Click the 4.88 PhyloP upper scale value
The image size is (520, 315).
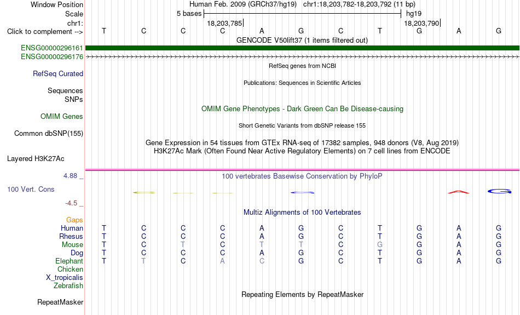point(71,176)
